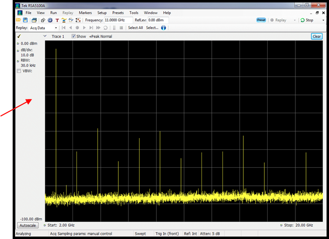This screenshot has height=239, width=329.
Task: Open the Presets menu
Action: [x=117, y=13]
